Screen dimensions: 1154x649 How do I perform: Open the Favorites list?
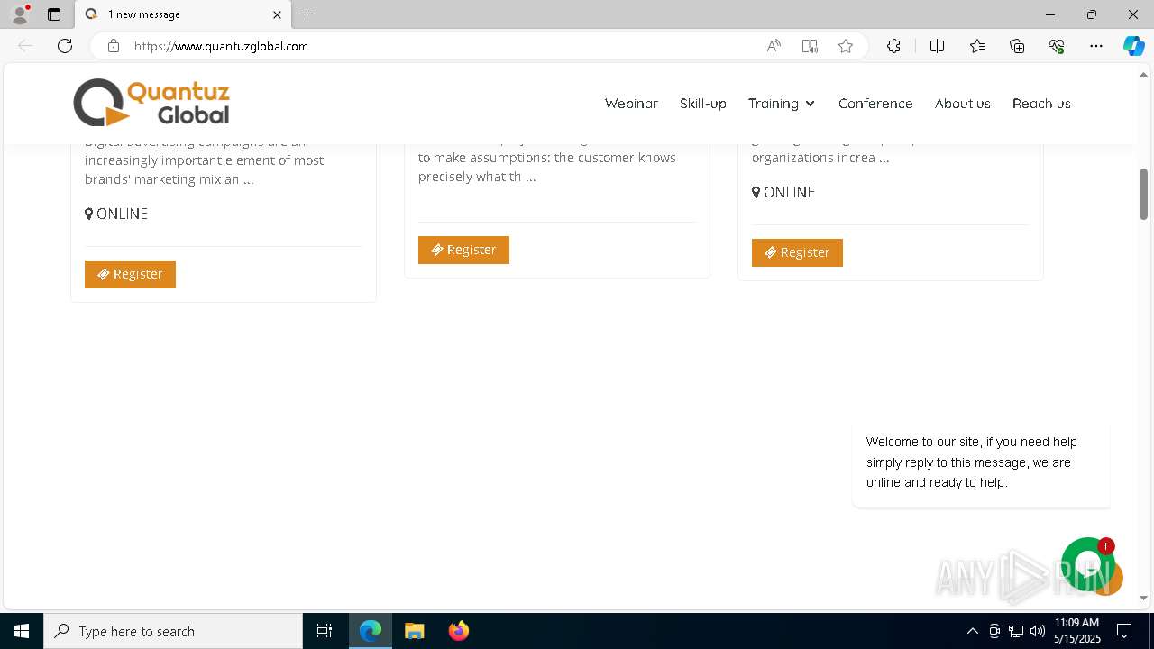pos(977,46)
